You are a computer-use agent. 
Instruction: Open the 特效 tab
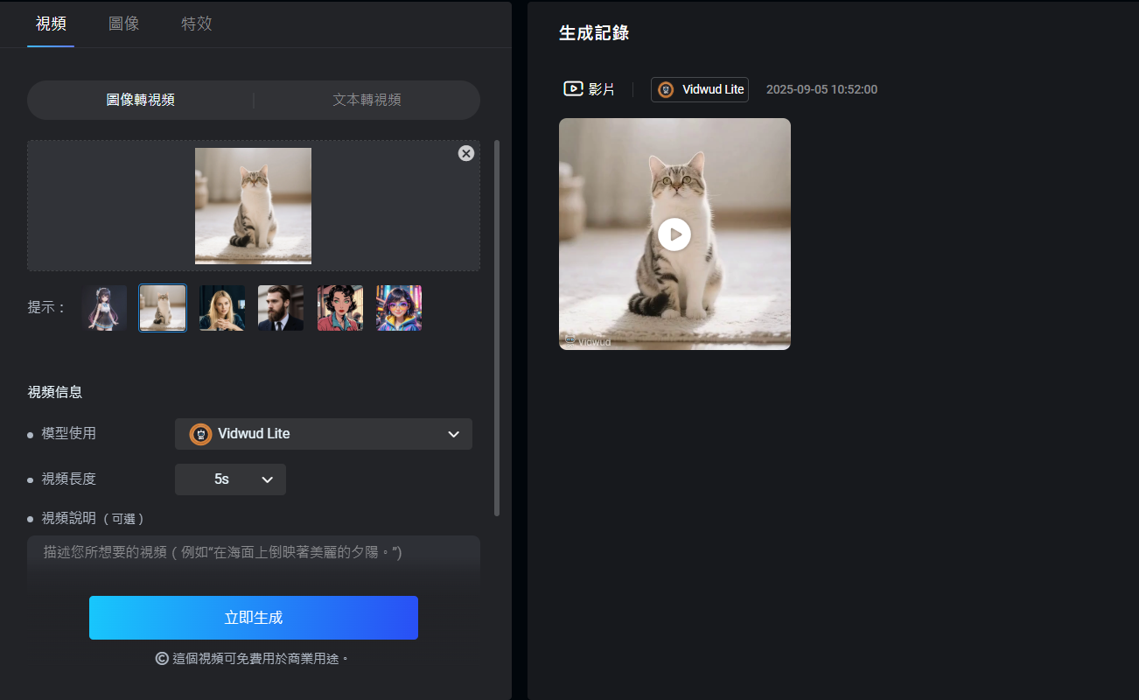(197, 24)
